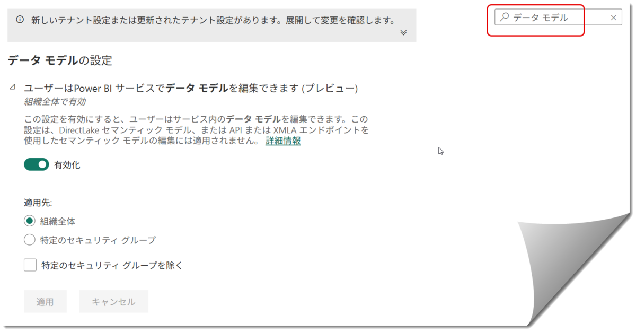Click the 組織全体で有効 status text

pos(55,101)
